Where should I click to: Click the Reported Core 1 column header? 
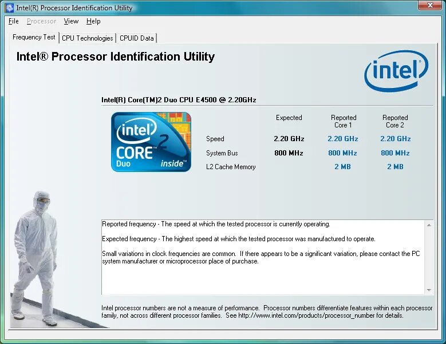[x=344, y=121]
